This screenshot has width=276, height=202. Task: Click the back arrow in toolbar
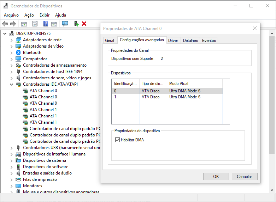tap(5, 24)
